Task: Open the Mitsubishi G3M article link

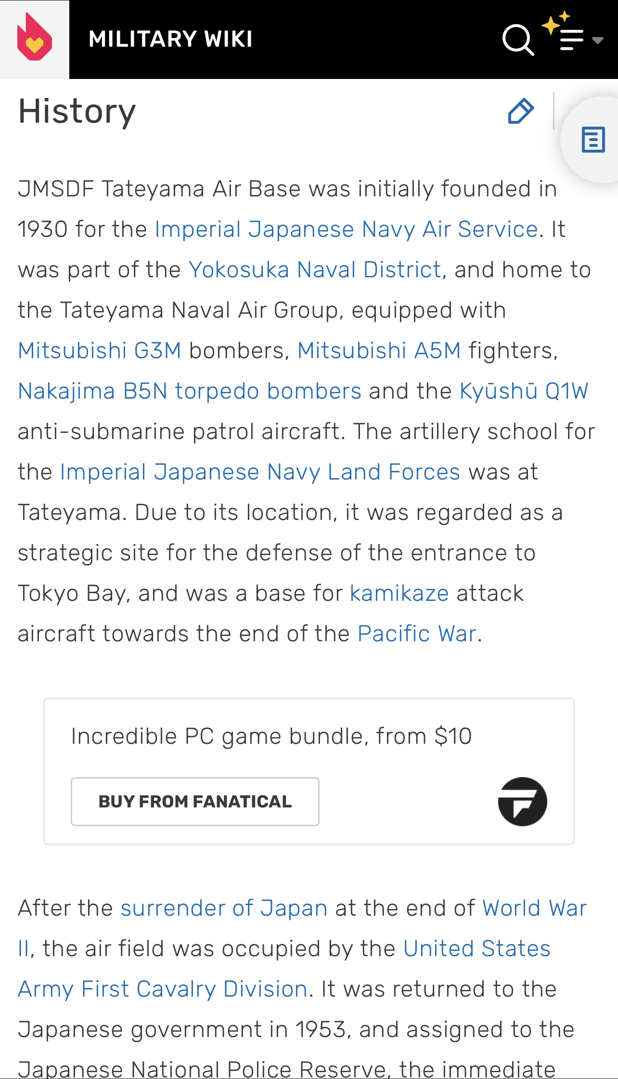Action: click(100, 351)
